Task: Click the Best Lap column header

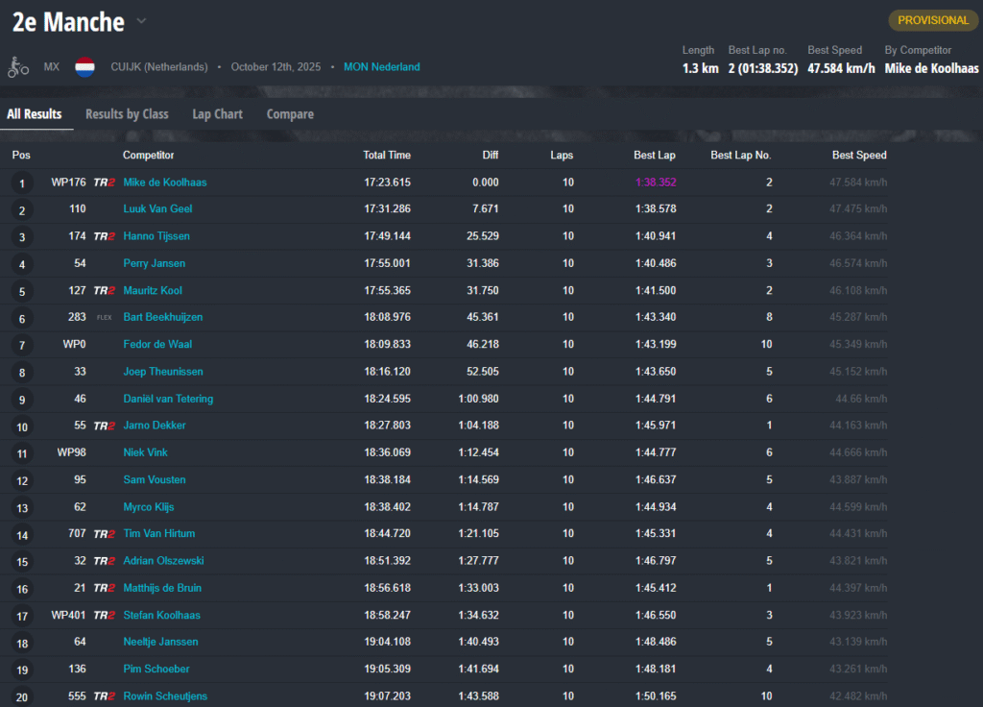Action: [655, 156]
